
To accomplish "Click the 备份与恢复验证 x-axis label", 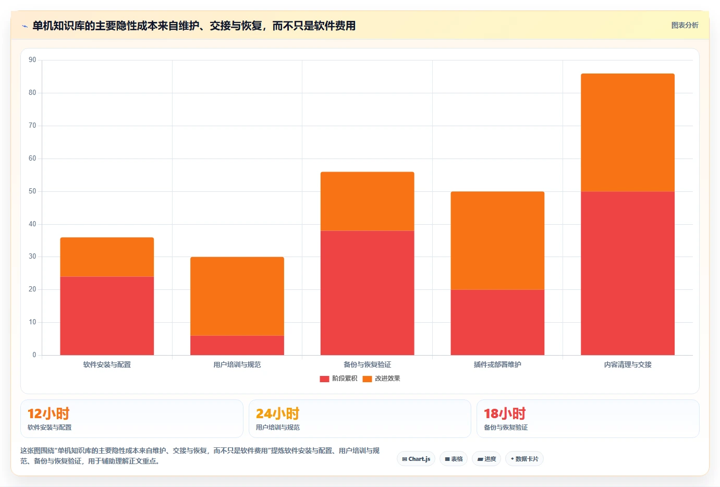I will pyautogui.click(x=368, y=364).
